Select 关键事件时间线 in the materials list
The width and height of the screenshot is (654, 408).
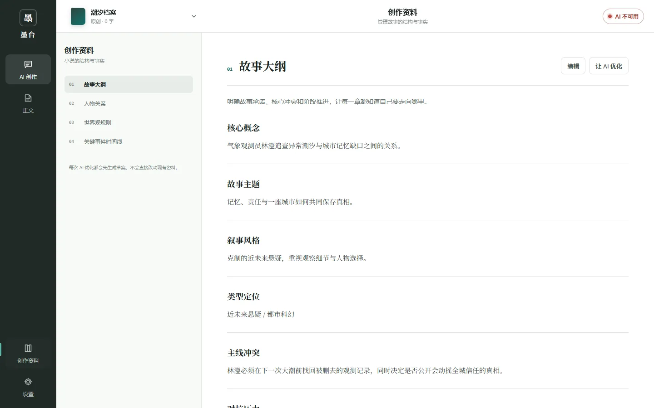tap(129, 141)
